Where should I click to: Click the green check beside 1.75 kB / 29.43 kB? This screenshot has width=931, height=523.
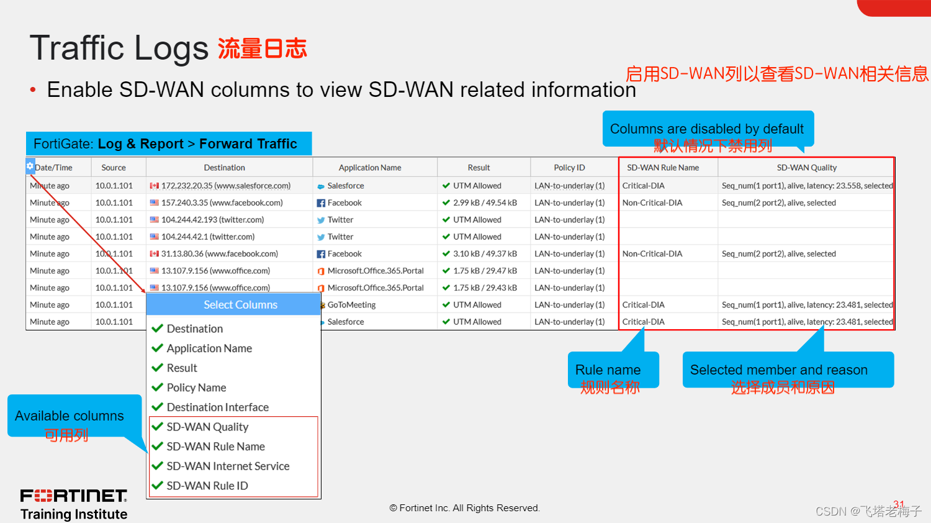click(446, 288)
